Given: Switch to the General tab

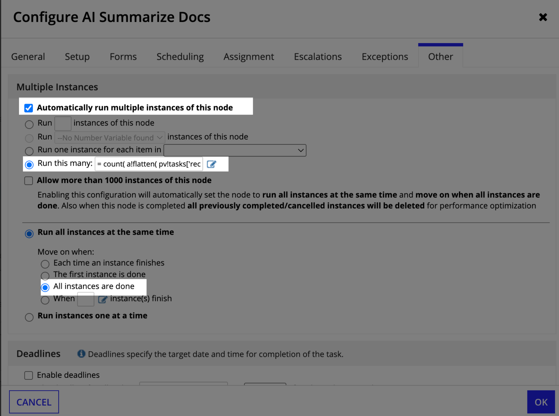Looking at the screenshot, I should (28, 57).
